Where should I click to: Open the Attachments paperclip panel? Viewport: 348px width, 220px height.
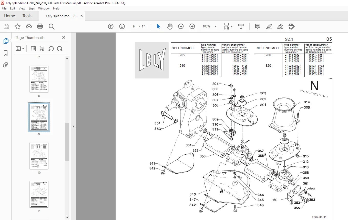(6, 65)
